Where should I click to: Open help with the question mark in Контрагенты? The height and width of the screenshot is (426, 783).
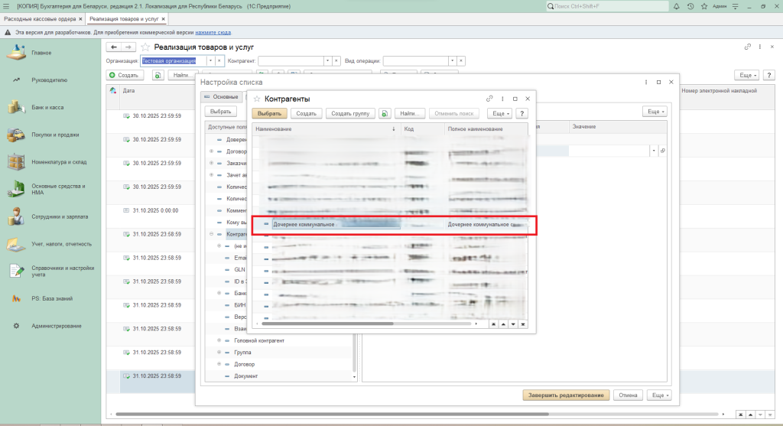pos(522,113)
